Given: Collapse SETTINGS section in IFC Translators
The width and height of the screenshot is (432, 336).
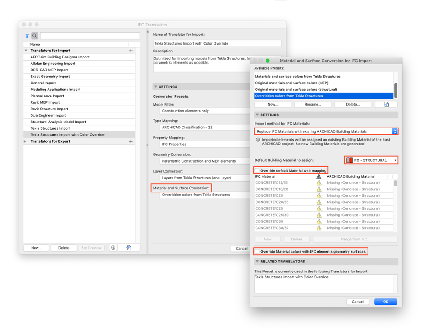Looking at the screenshot, I should (x=156, y=87).
